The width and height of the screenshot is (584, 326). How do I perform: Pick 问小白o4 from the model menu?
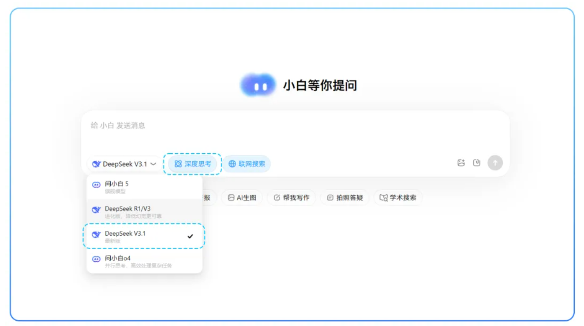pos(145,261)
